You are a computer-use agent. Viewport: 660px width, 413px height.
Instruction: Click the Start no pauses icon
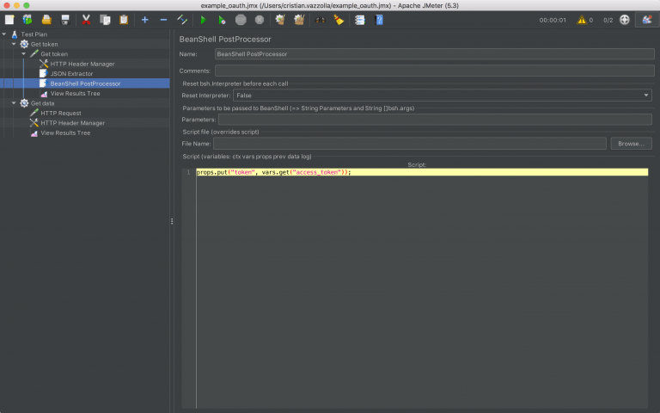pyautogui.click(x=222, y=20)
